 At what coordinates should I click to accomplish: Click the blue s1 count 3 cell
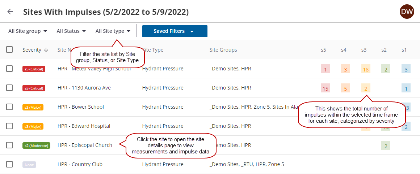[x=406, y=69]
